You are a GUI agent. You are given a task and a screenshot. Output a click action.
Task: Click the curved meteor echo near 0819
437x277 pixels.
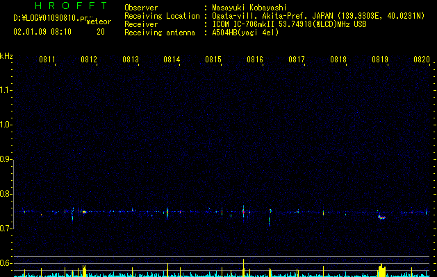381,217
